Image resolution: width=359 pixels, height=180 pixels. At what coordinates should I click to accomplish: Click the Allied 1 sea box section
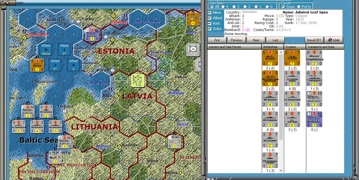[64, 50]
